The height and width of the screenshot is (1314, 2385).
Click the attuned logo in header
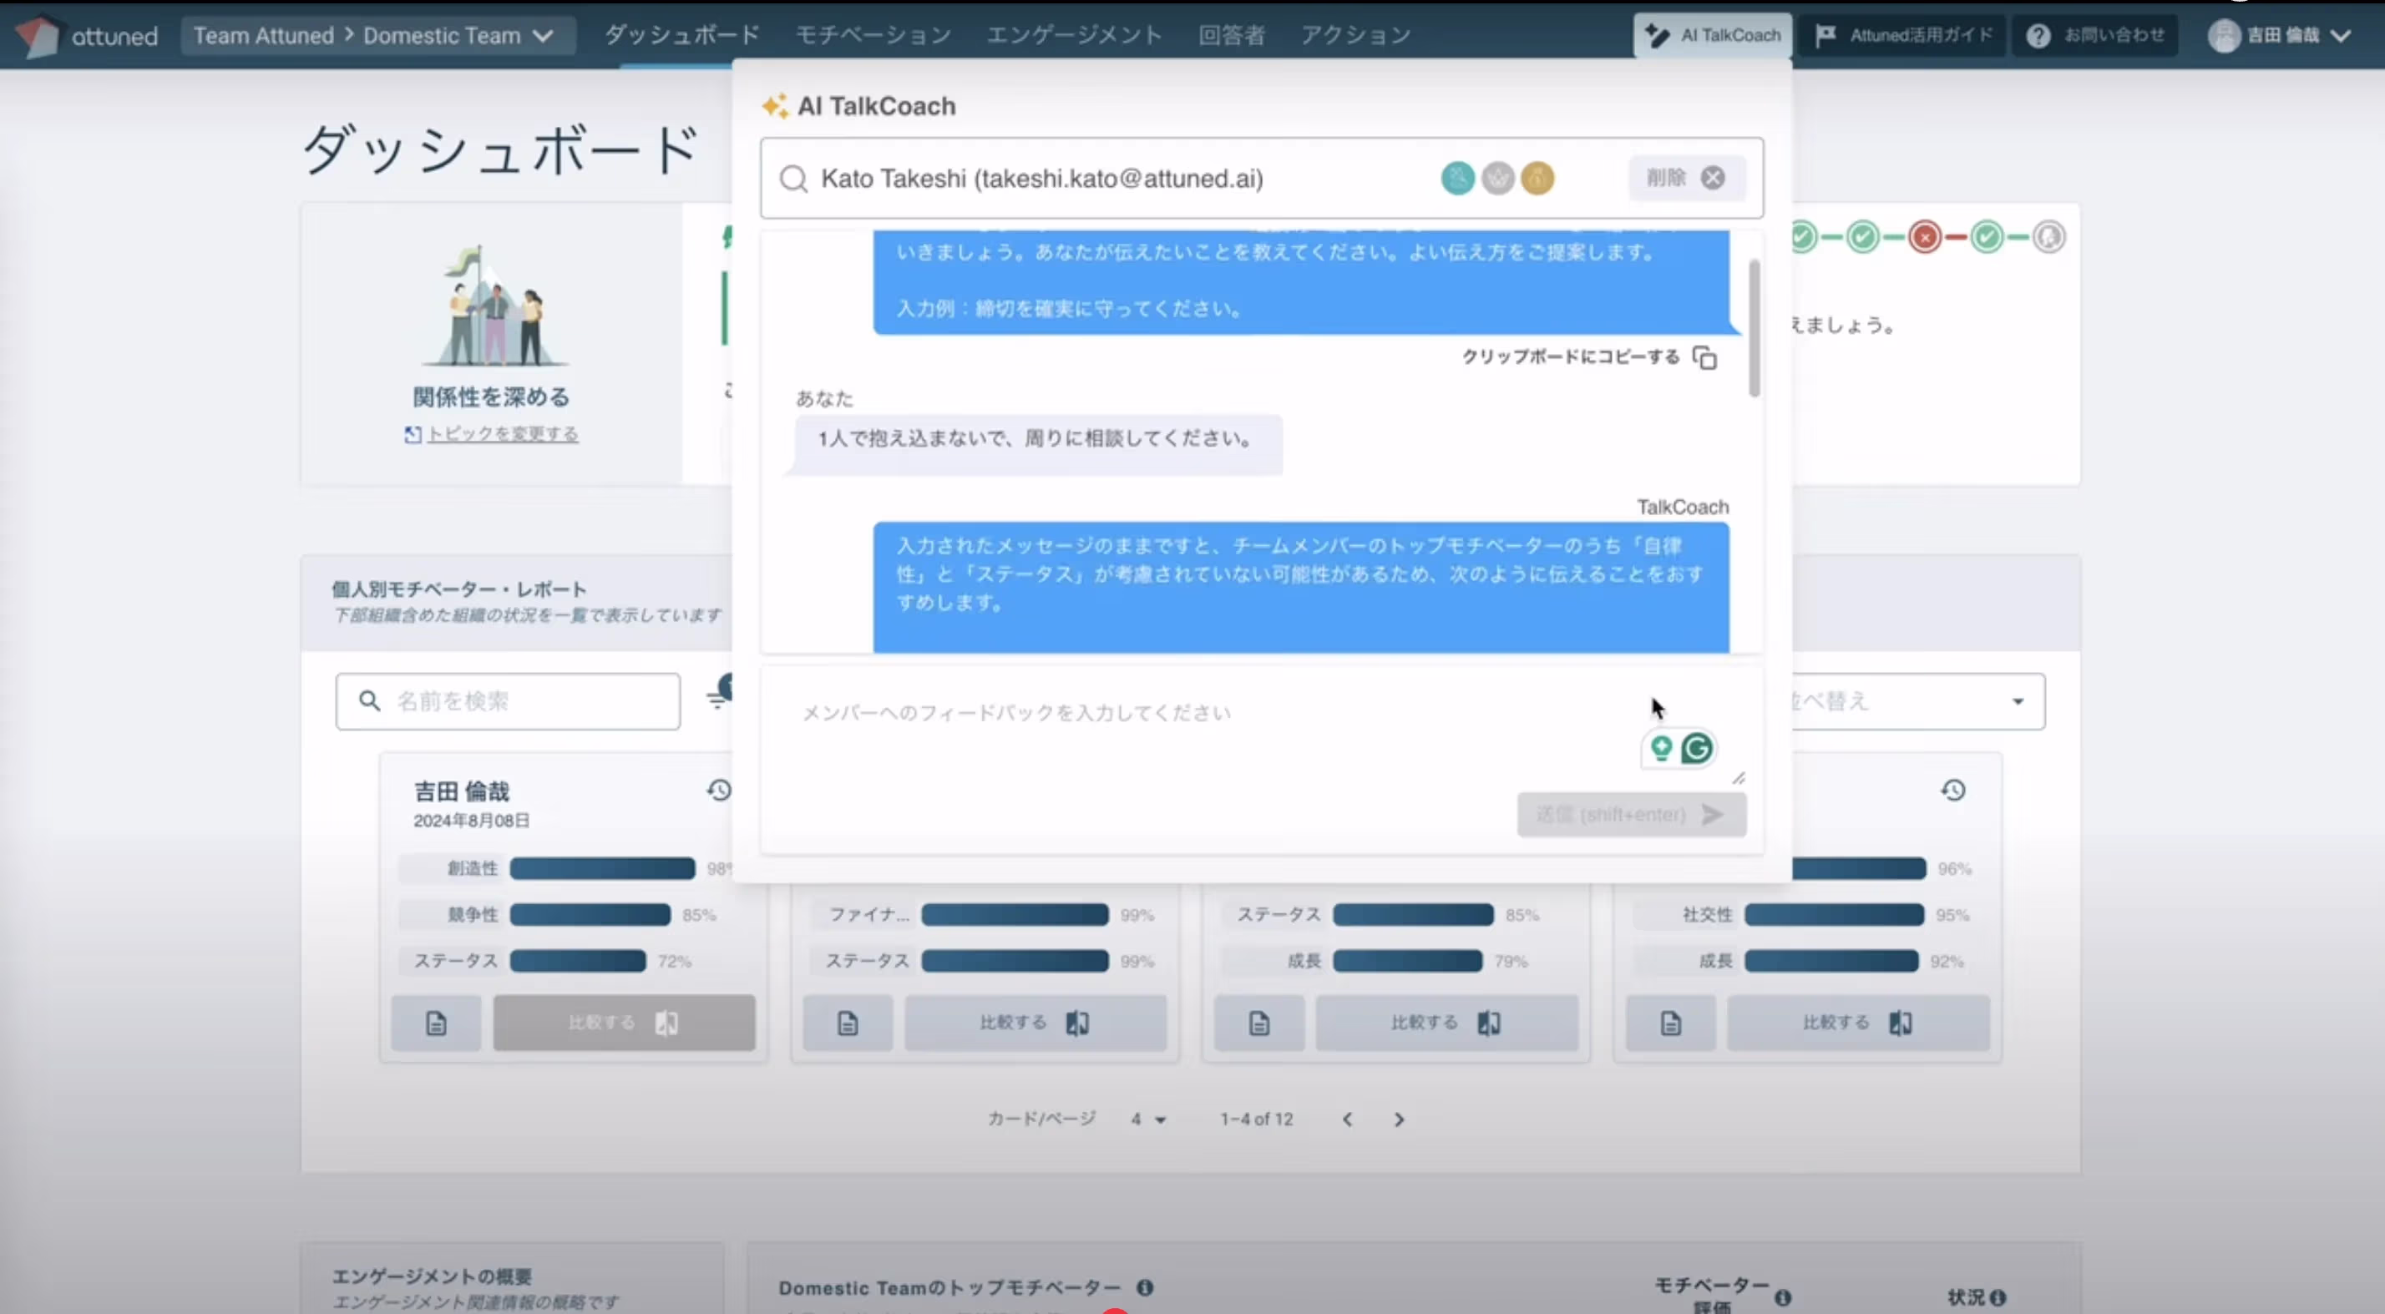[x=86, y=35]
